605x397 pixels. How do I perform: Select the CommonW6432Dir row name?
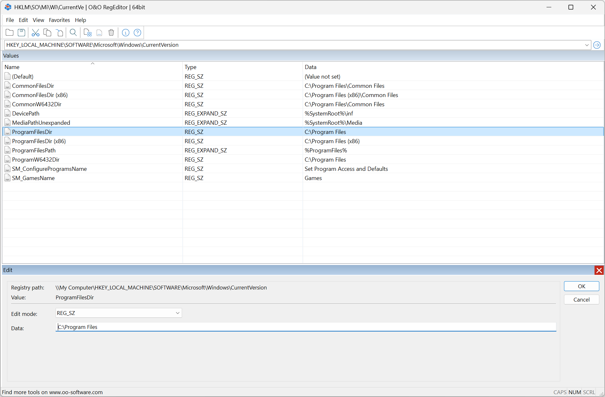37,104
